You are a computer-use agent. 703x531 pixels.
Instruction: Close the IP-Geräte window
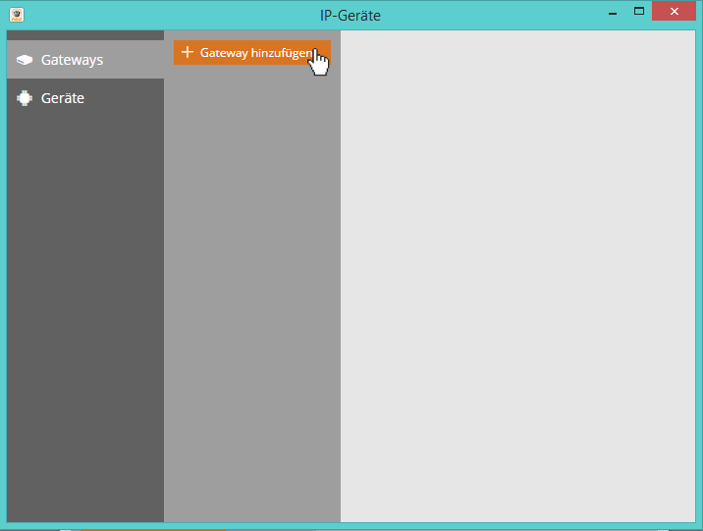click(674, 12)
